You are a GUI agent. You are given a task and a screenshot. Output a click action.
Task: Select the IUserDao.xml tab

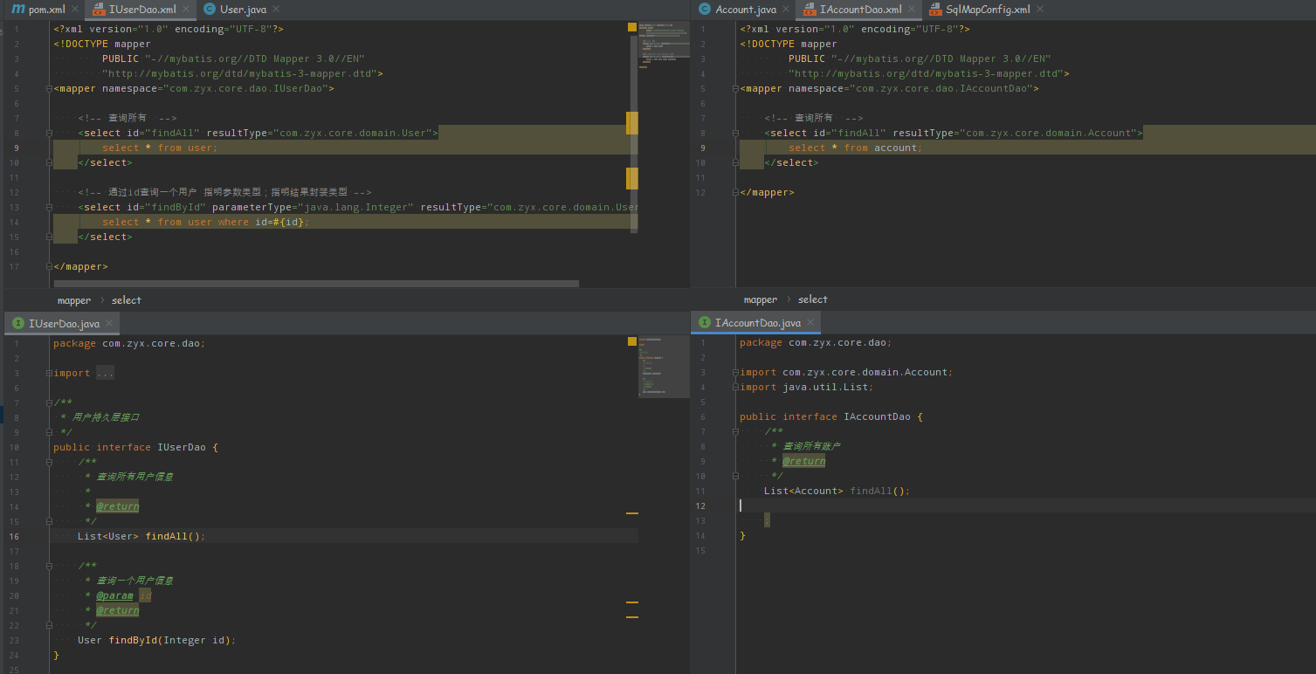141,10
